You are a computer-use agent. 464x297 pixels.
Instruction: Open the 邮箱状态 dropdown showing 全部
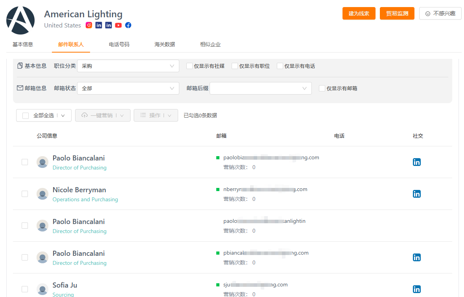128,88
